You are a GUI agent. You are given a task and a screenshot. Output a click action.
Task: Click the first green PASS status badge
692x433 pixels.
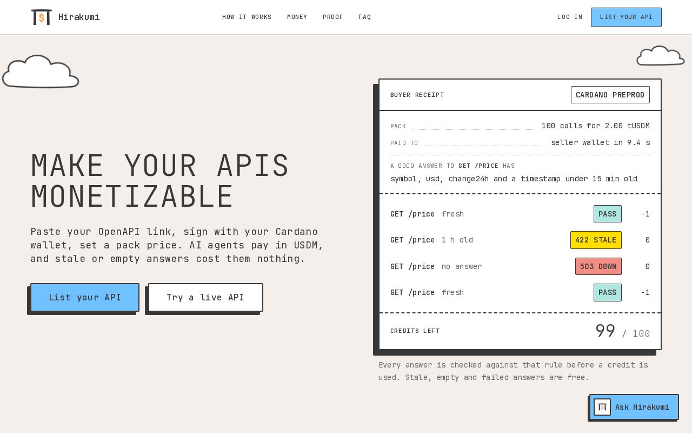(608, 214)
